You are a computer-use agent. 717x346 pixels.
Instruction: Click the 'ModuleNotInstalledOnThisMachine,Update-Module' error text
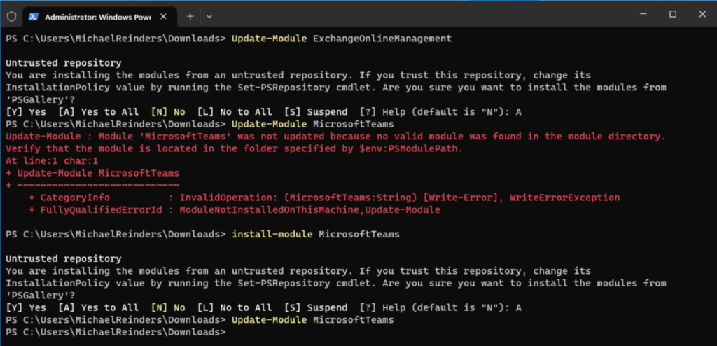(x=309, y=209)
